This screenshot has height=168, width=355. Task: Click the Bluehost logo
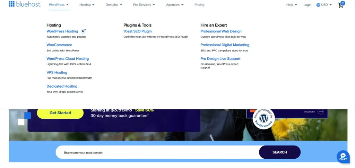pos(24,4)
